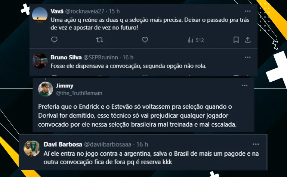Share Vavá's tweet
Viewport: 287px width, 177px height.
point(247,40)
